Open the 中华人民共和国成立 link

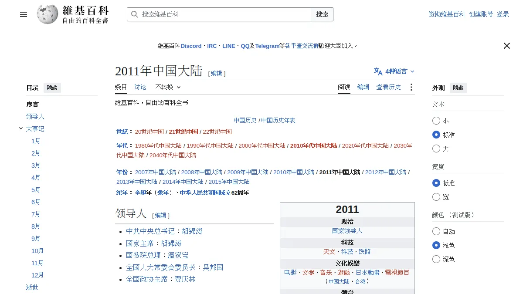[205, 193]
